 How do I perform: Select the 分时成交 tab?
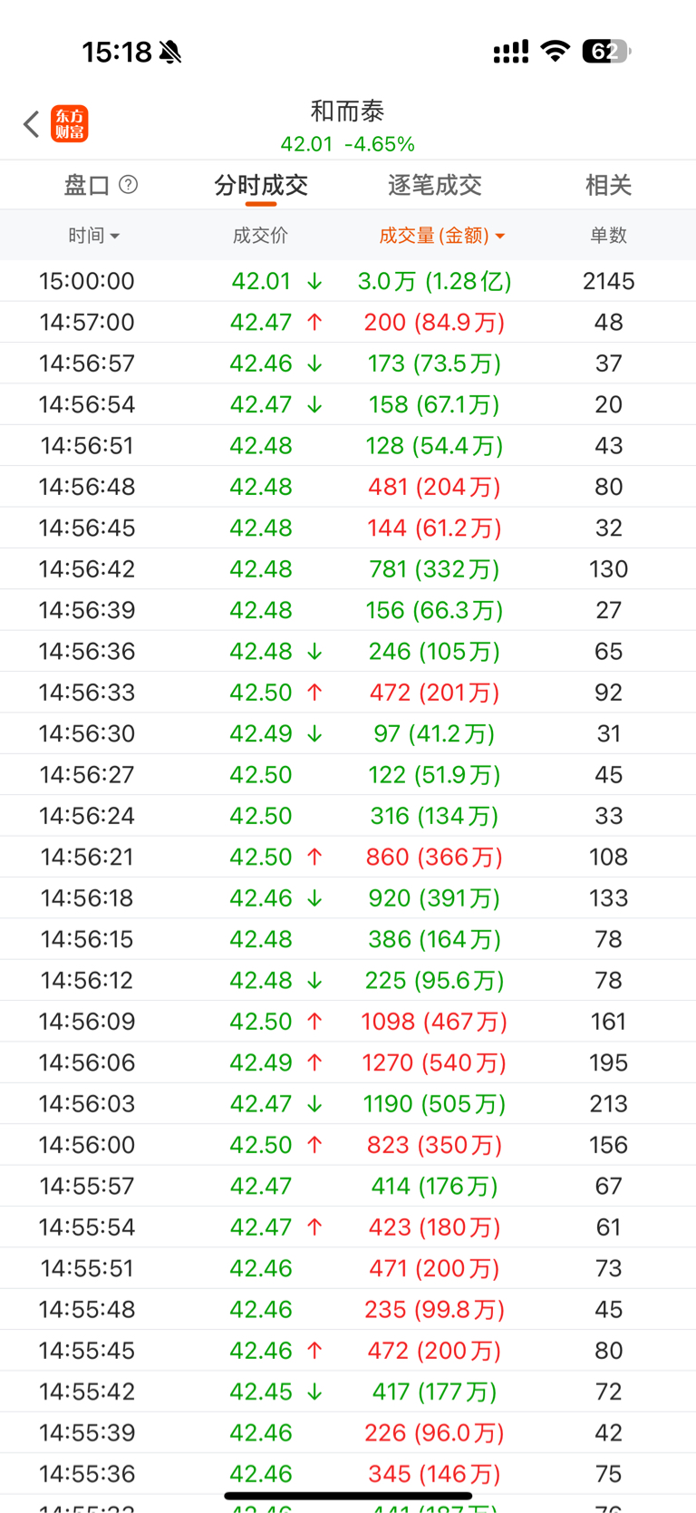(261, 186)
